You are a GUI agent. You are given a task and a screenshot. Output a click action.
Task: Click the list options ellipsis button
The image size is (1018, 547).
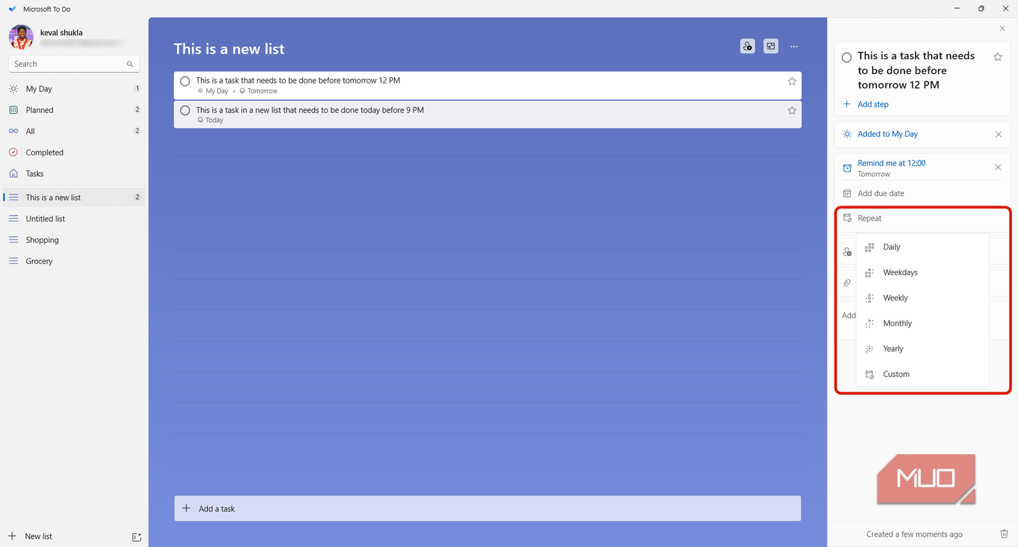(794, 46)
